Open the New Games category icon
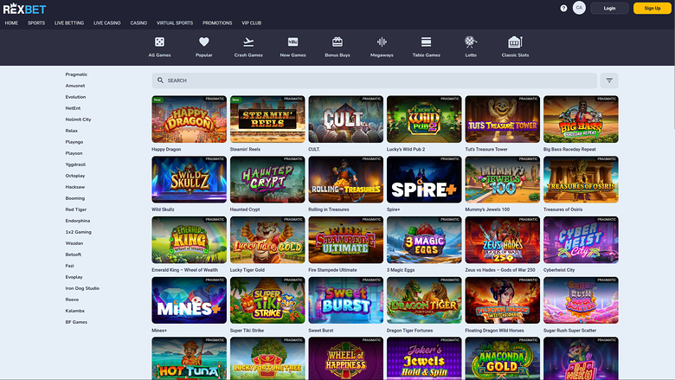Viewport: 675px width, 380px height. tap(292, 42)
